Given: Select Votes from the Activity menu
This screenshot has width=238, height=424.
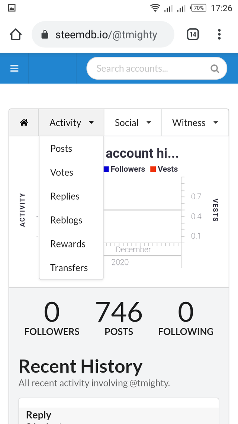Looking at the screenshot, I should click(x=62, y=173).
